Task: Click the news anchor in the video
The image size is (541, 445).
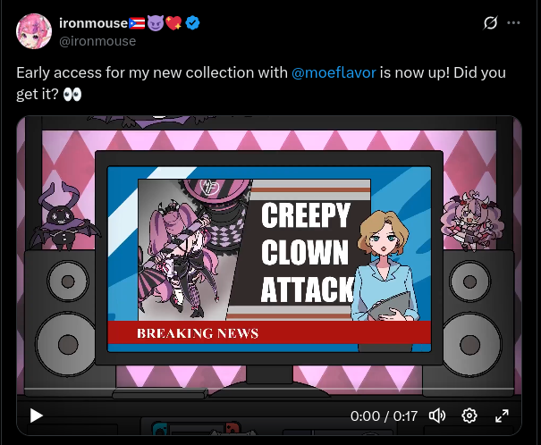Action: (x=385, y=266)
